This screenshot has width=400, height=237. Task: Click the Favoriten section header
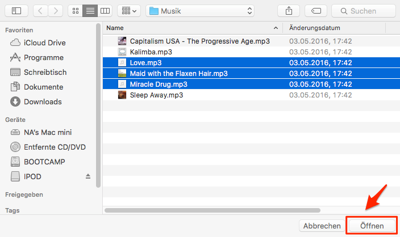coord(19,30)
